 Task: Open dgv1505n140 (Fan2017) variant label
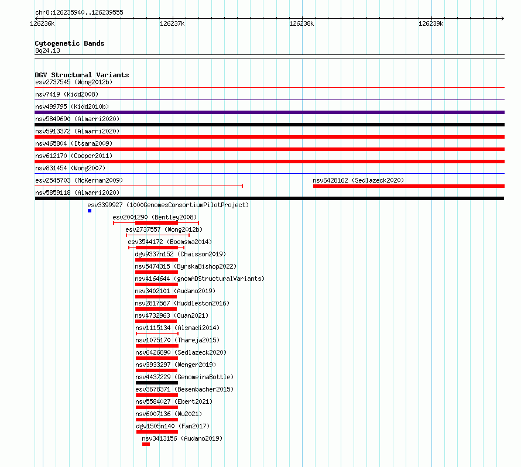173,426
